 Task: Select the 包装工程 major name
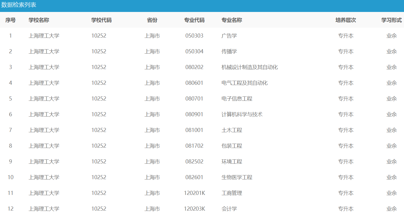[232, 146]
